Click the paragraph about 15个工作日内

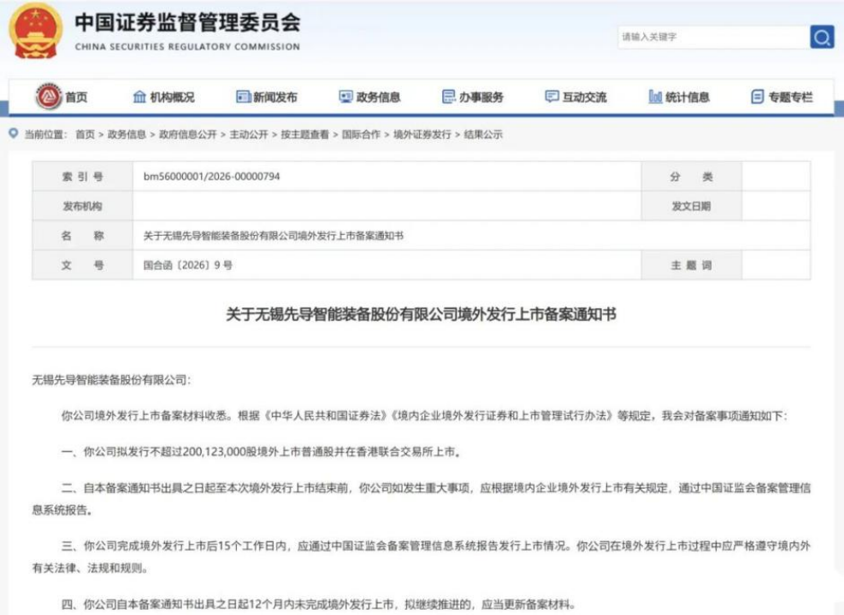[x=421, y=556]
